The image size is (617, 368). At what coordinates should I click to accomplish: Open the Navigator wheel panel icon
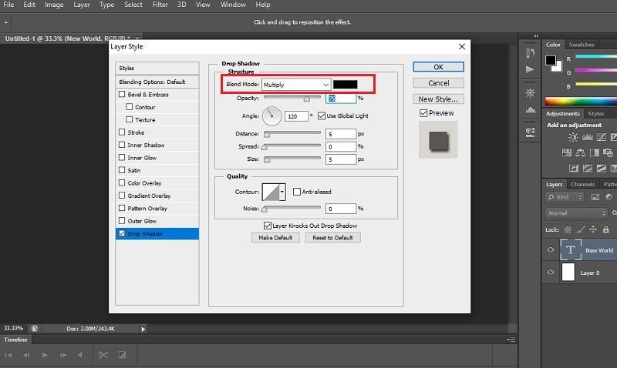[530, 93]
